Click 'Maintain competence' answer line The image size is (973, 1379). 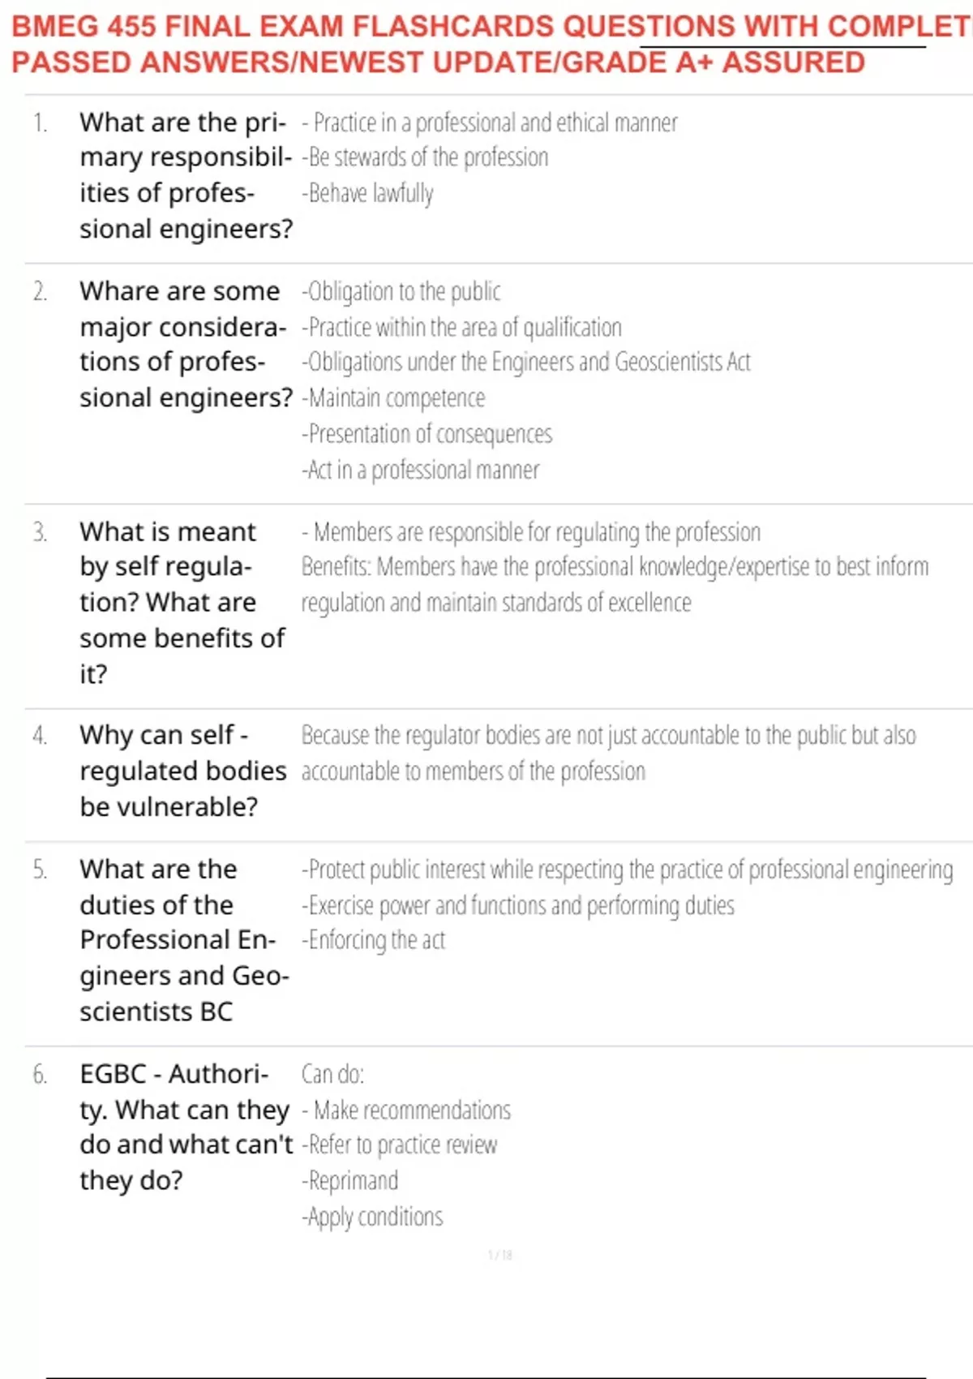[x=393, y=398]
